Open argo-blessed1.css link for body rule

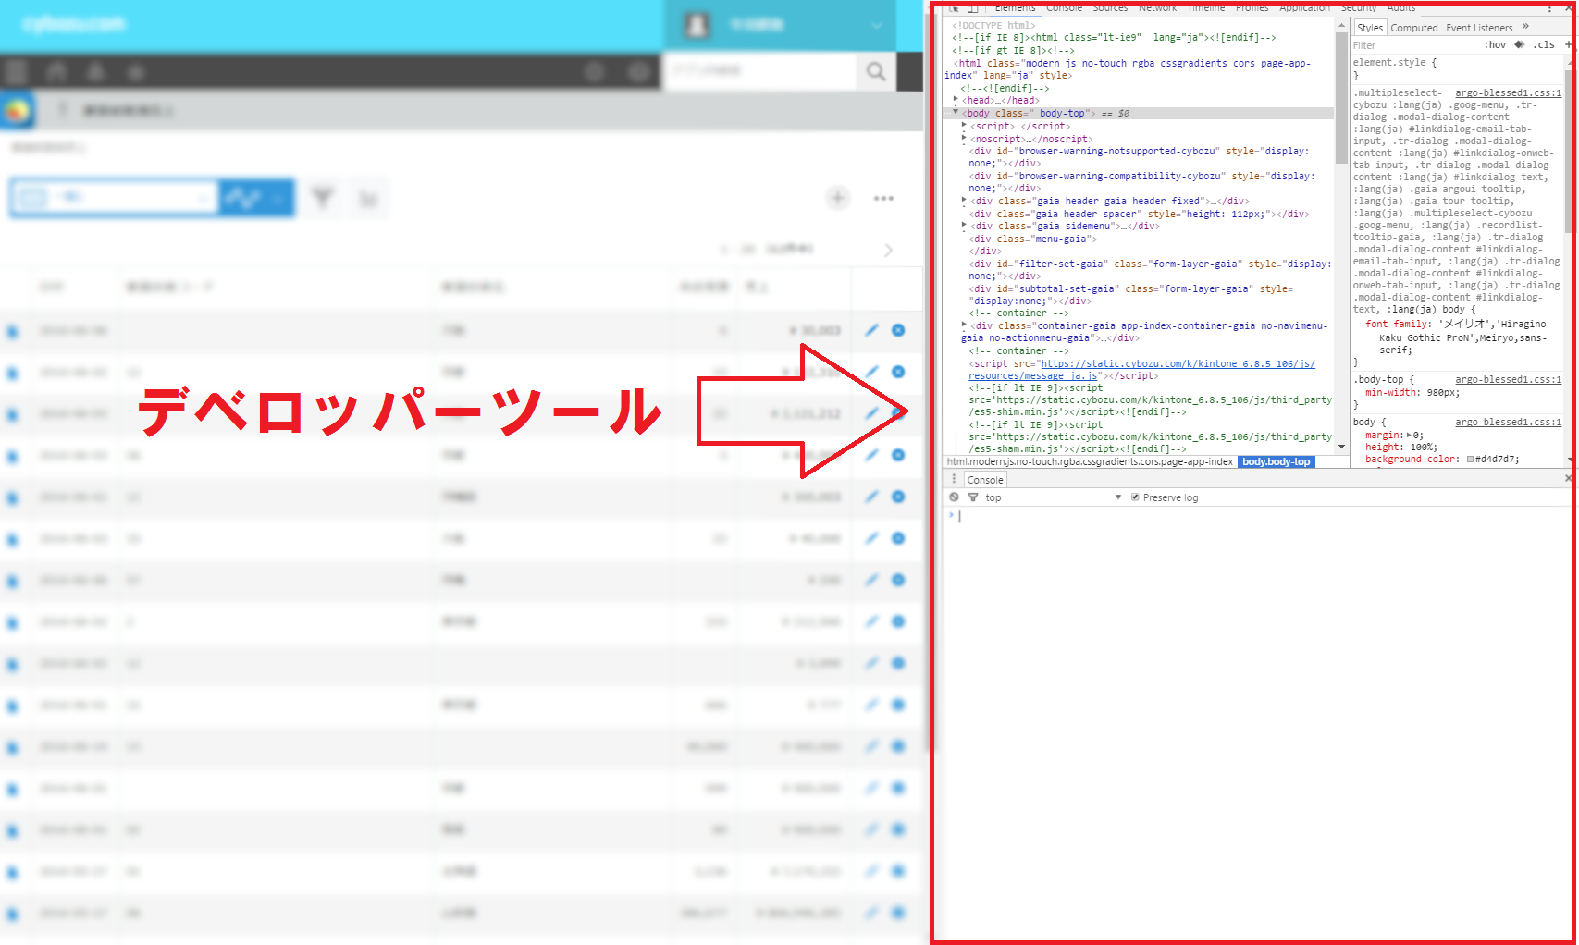click(x=1508, y=423)
